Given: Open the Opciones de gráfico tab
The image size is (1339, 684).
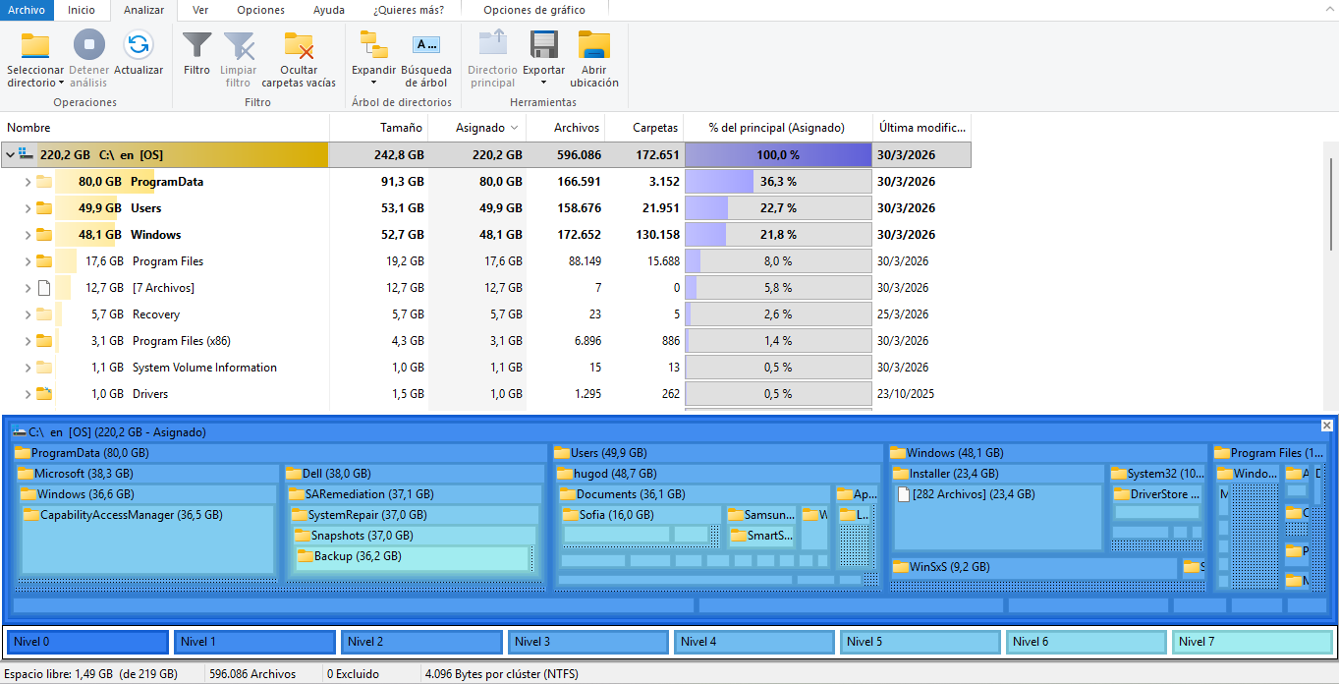Looking at the screenshot, I should coord(534,10).
